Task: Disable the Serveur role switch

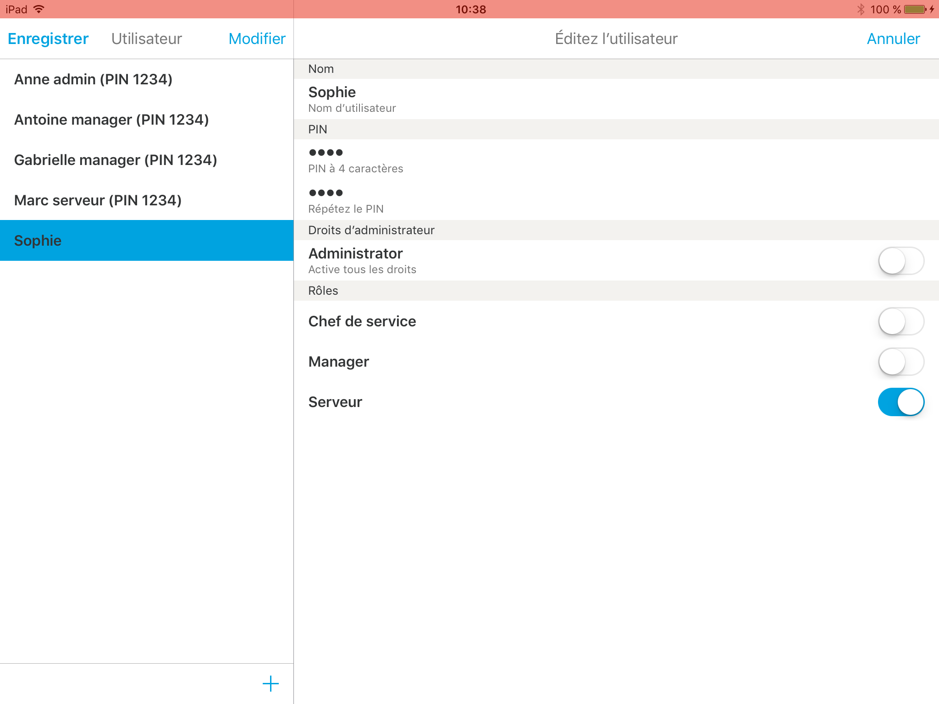Action: [901, 401]
